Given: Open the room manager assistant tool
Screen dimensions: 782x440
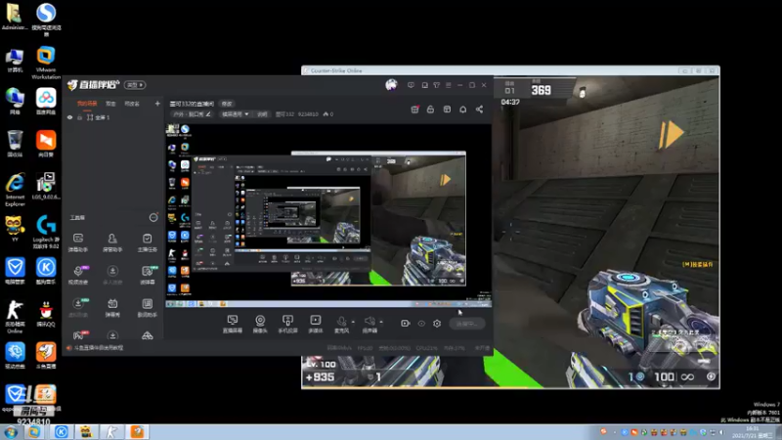Looking at the screenshot, I should 112,242.
